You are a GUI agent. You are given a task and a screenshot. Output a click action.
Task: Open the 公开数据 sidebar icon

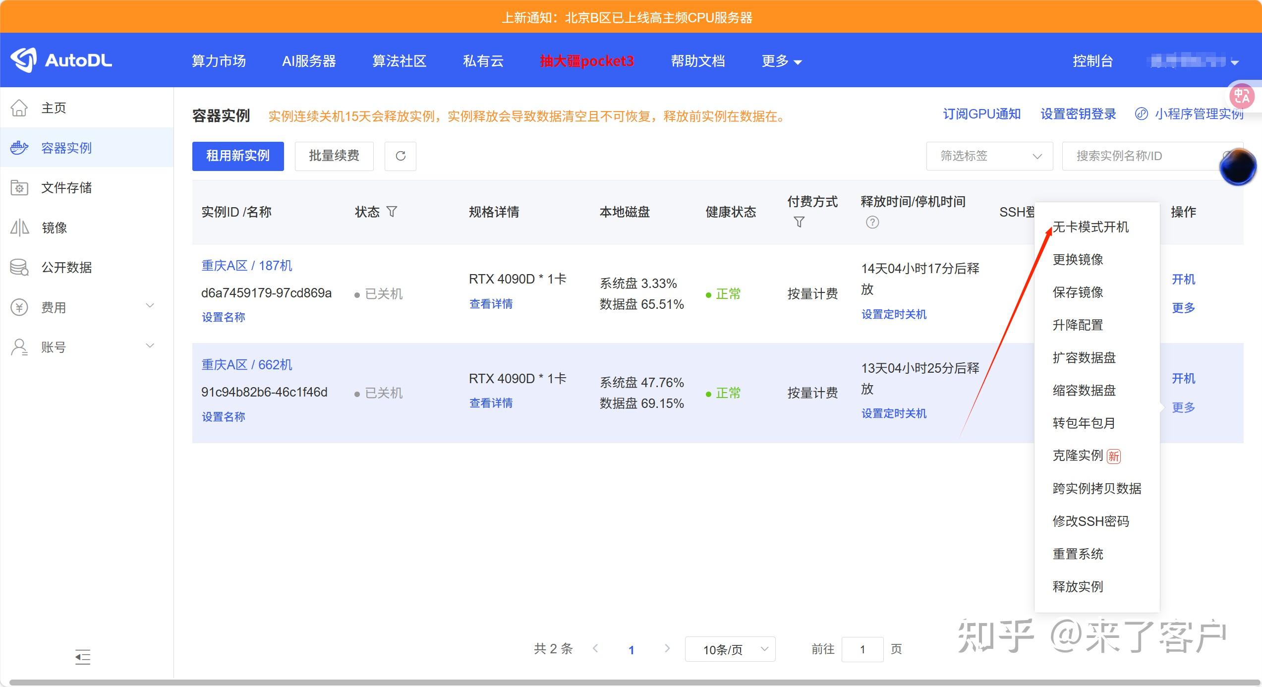19,267
